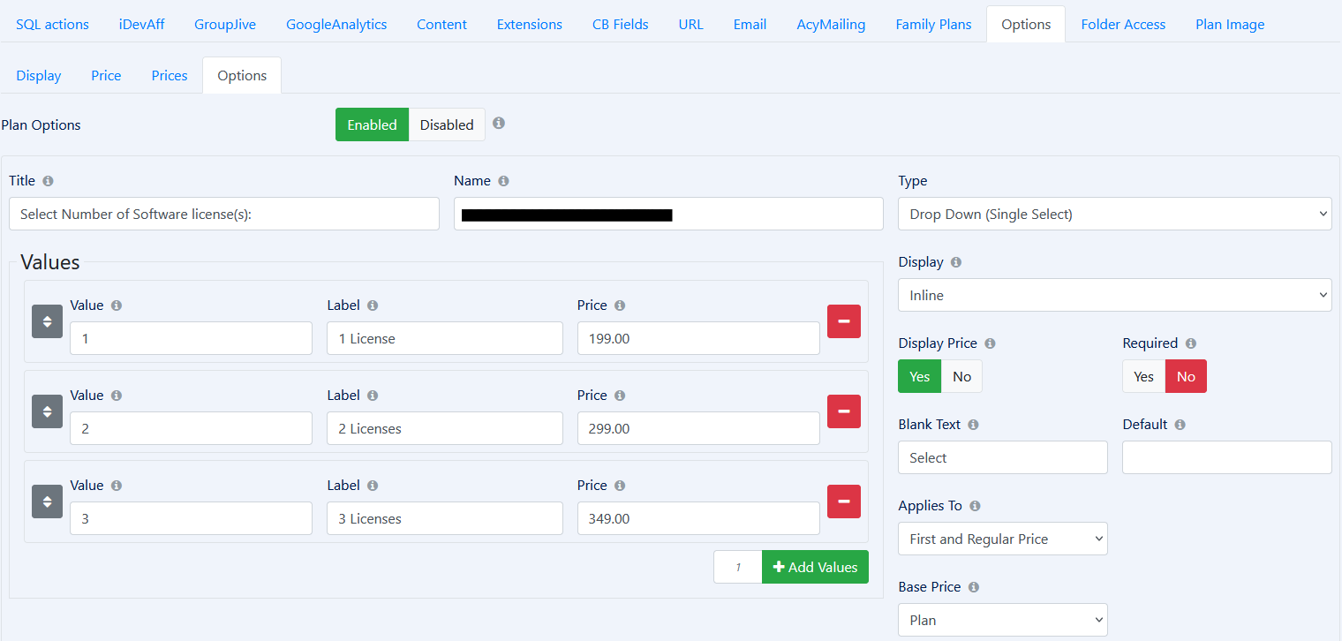Click the info icon beside Applies To
This screenshot has height=641, width=1342.
click(975, 506)
